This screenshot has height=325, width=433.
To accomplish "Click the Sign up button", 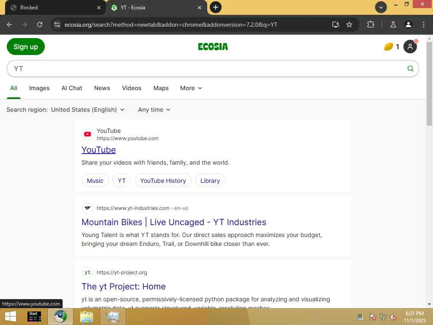I will (x=26, y=47).
